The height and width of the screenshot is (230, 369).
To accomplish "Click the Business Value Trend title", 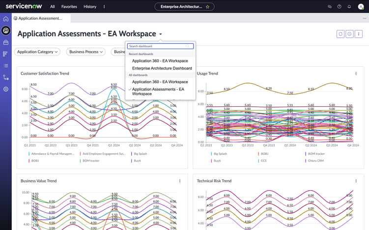I will pos(39,181).
